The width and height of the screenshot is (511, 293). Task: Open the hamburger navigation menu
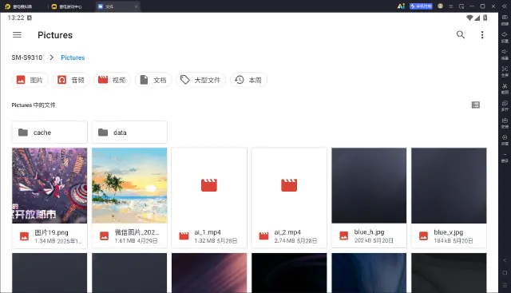[x=17, y=35]
